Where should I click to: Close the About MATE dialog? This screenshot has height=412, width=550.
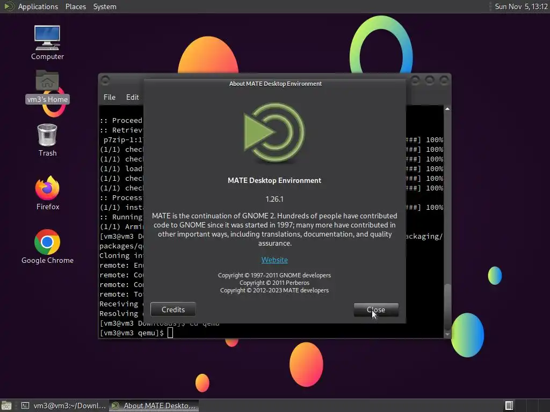click(376, 310)
